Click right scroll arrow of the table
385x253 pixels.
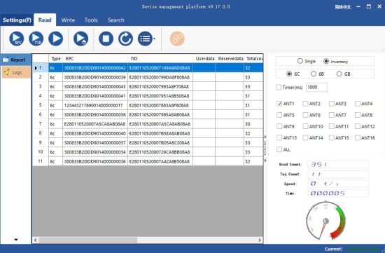(260, 240)
